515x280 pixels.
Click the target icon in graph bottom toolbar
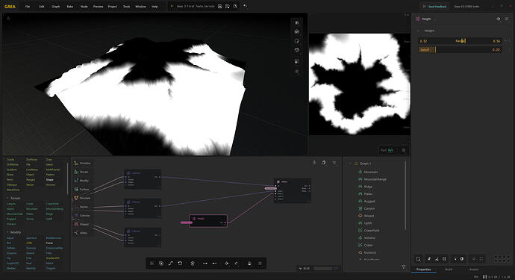click(x=227, y=264)
